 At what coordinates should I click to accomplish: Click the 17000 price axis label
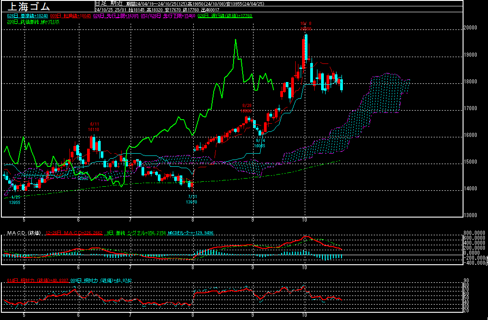[x=470, y=108]
